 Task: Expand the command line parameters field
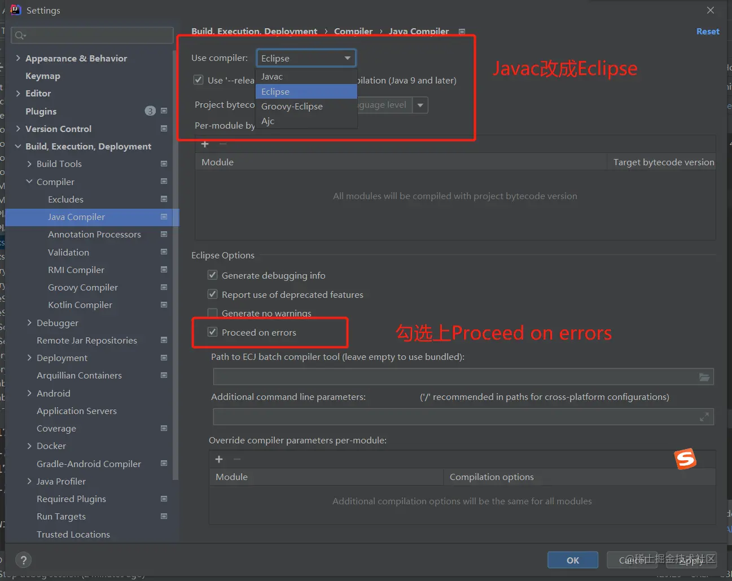click(704, 417)
